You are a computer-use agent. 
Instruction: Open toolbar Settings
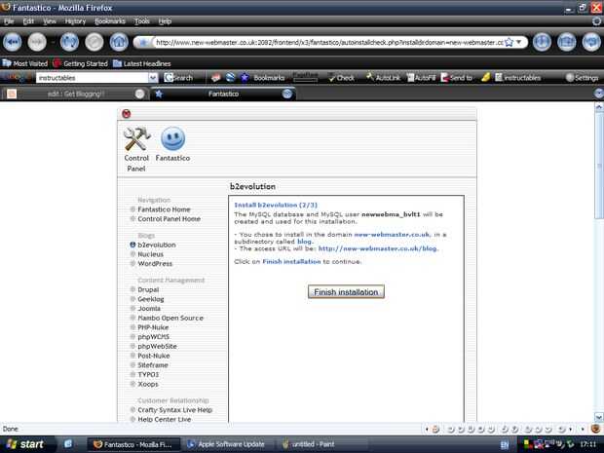click(x=582, y=77)
